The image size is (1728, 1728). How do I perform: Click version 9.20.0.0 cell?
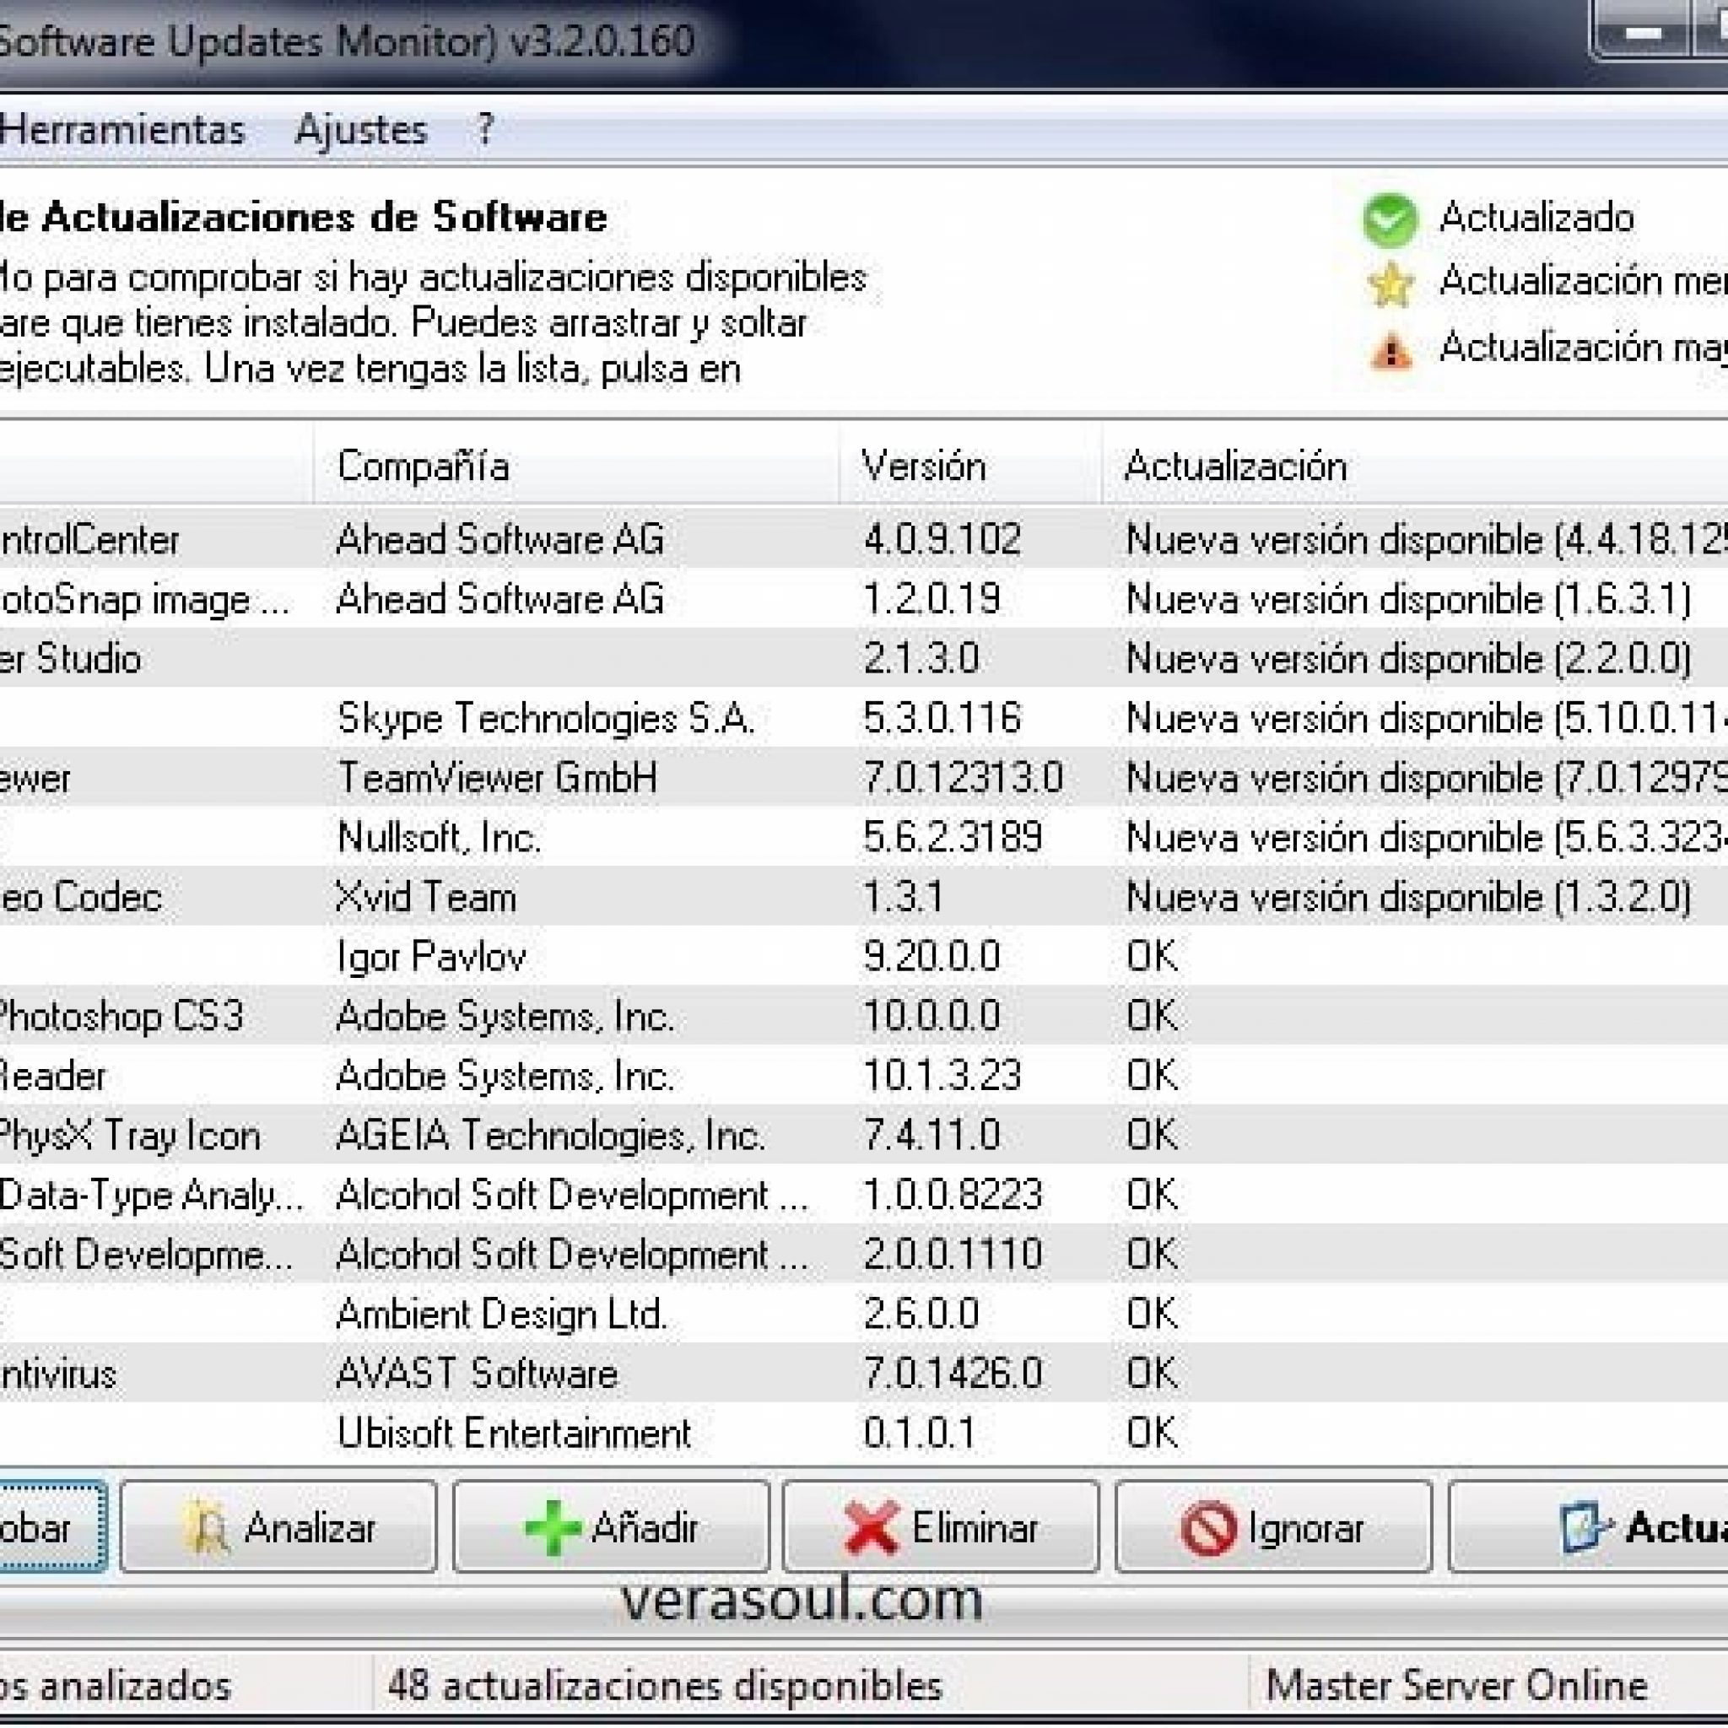(x=931, y=956)
